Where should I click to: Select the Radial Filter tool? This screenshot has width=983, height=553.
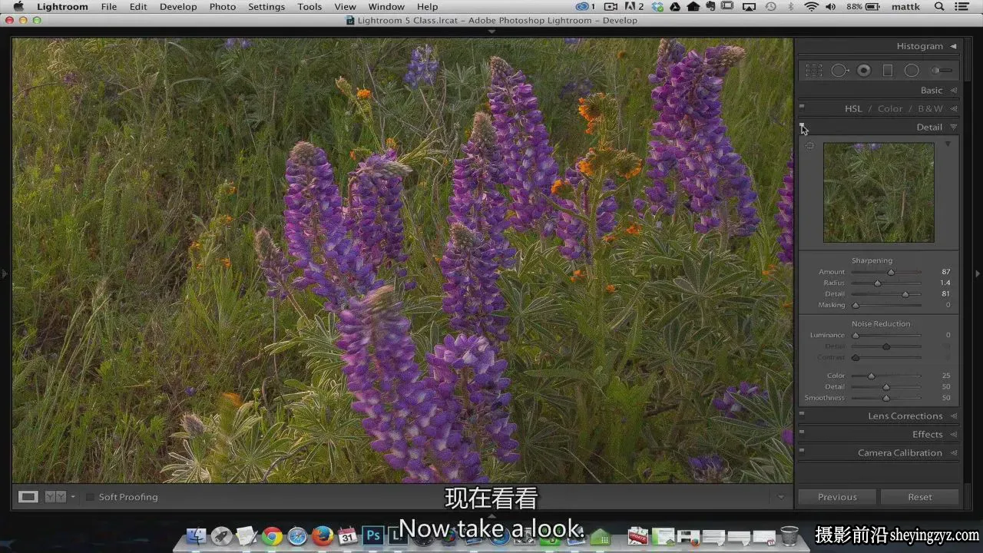tap(912, 71)
